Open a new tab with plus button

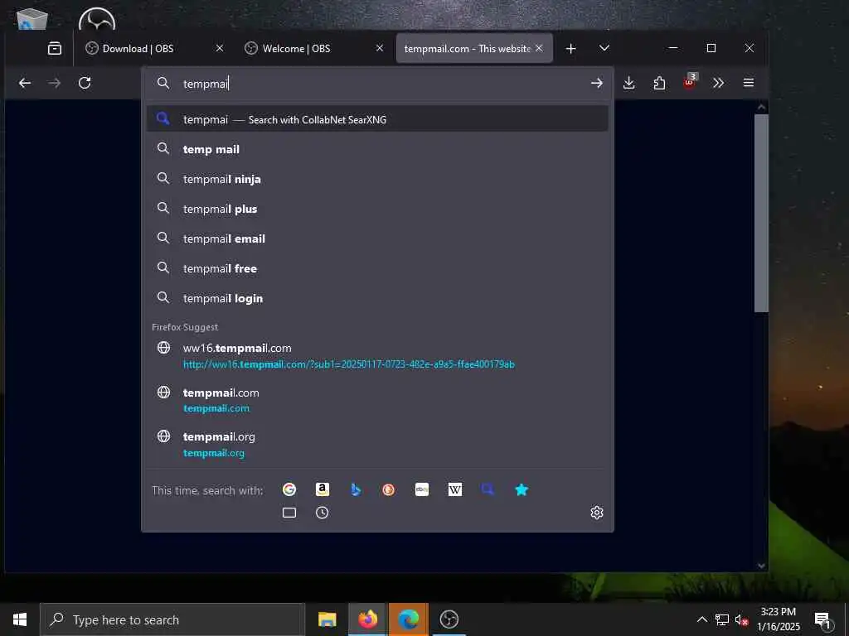570,49
